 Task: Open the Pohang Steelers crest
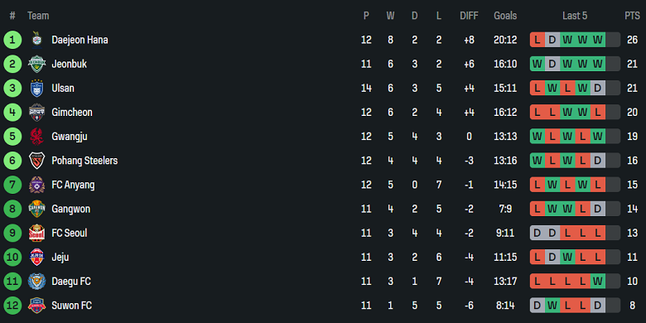coord(36,161)
